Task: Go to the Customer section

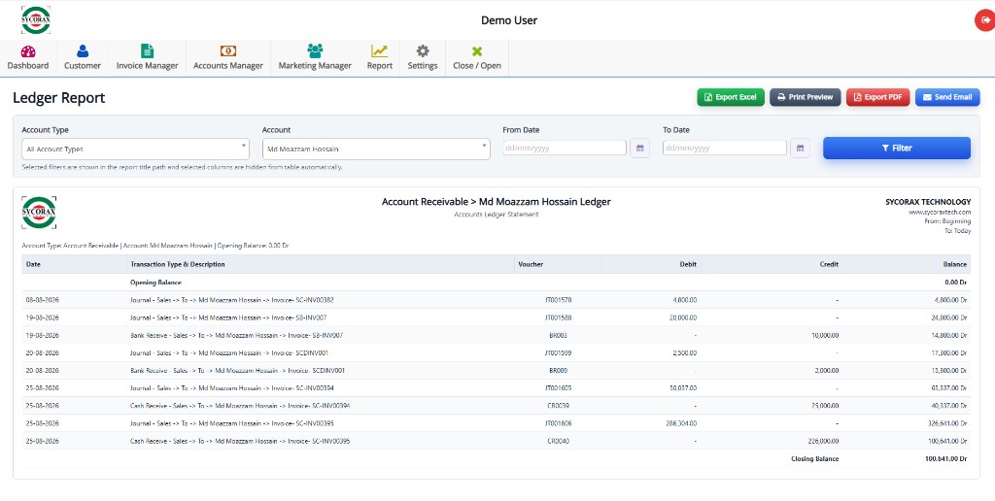Action: (x=83, y=57)
